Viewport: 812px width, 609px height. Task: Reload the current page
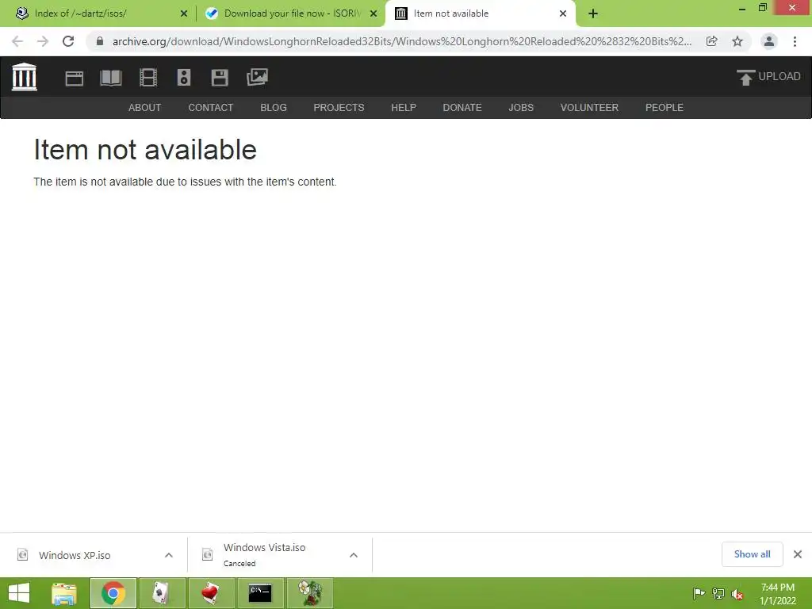tap(68, 41)
